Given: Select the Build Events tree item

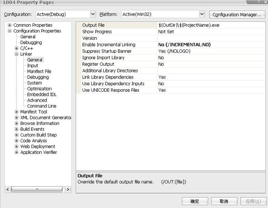Looking at the screenshot, I should click(x=32, y=129).
